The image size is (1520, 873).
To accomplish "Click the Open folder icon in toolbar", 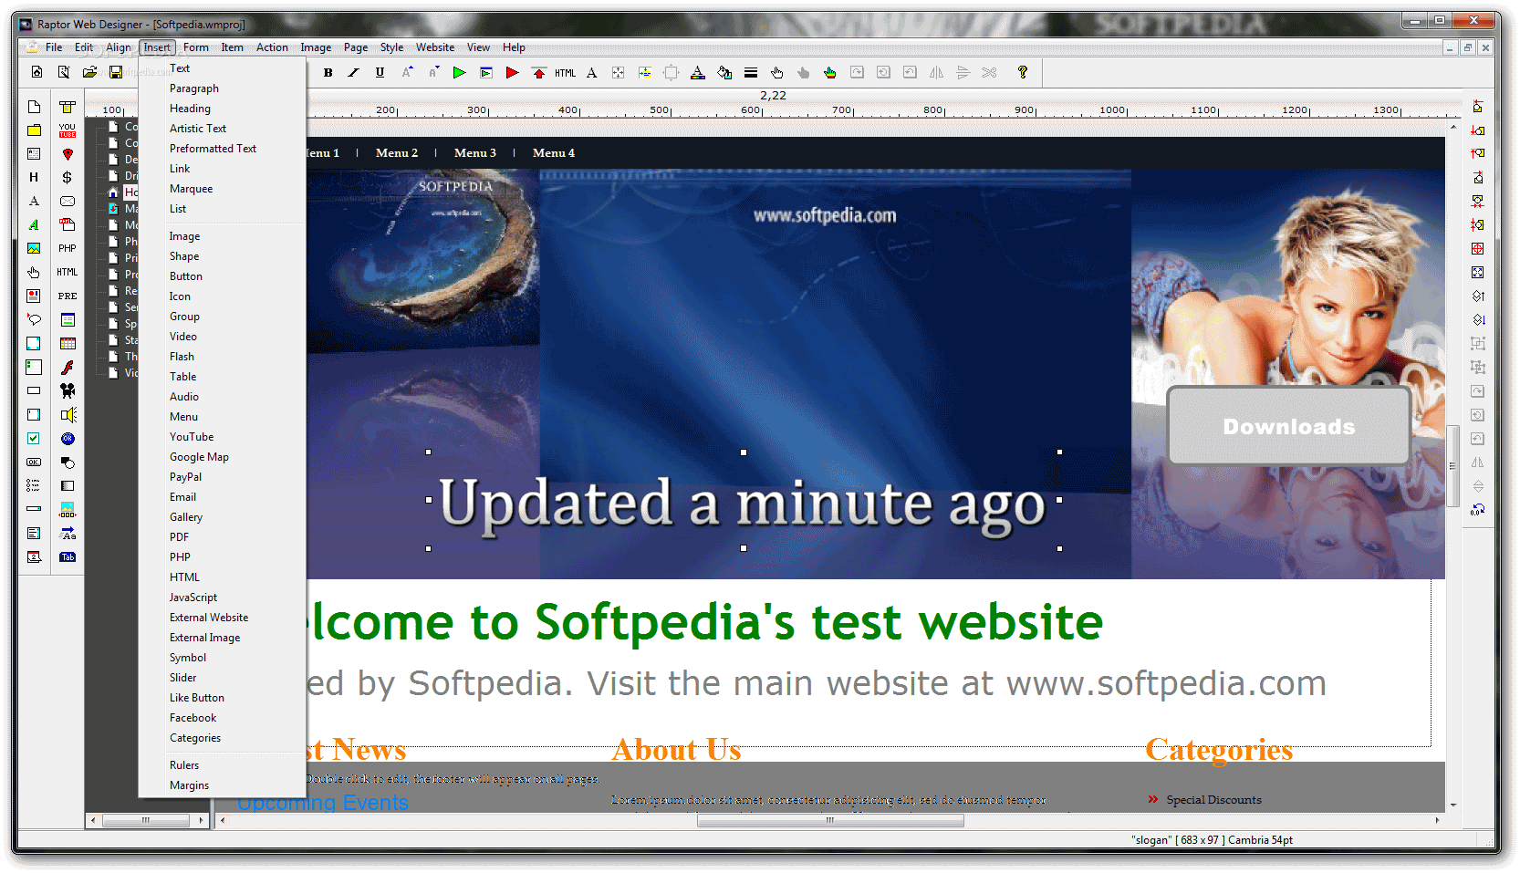I will (x=89, y=72).
